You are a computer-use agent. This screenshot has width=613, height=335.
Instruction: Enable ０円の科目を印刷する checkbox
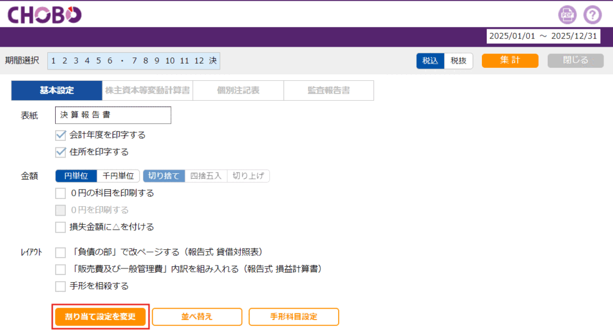coord(60,193)
